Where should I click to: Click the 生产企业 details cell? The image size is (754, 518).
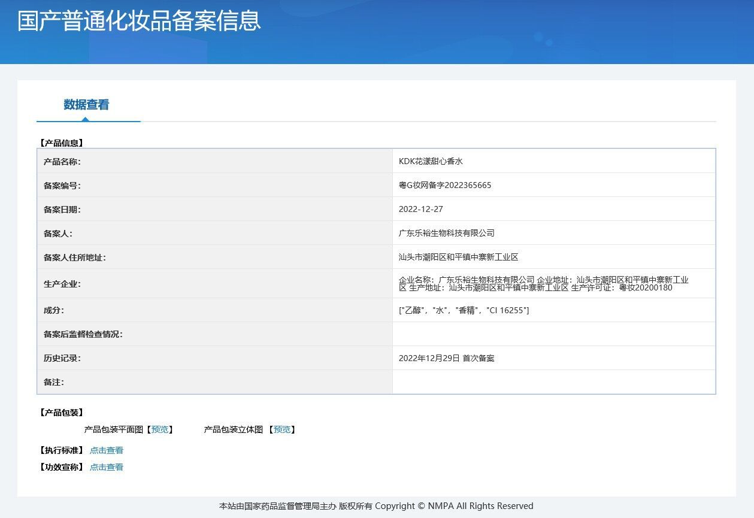[554, 283]
